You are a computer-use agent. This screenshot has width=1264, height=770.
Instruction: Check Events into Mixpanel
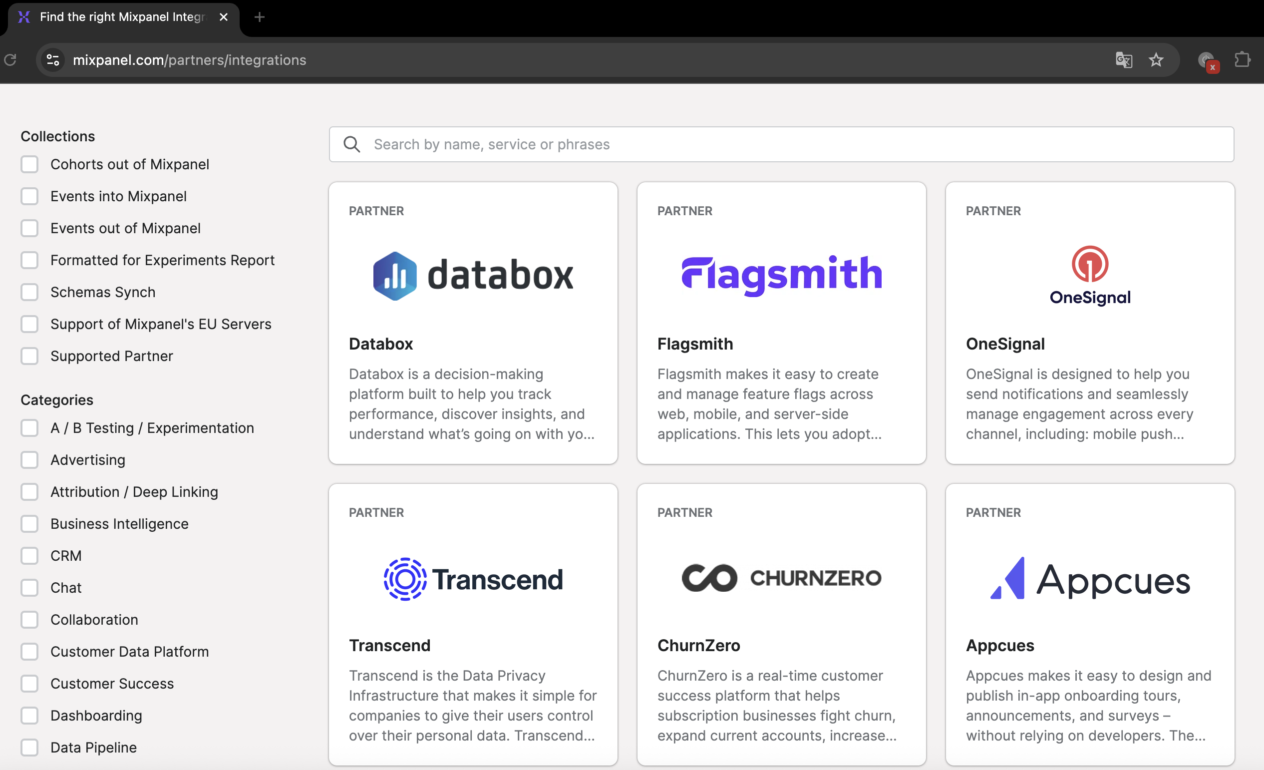tap(30, 196)
